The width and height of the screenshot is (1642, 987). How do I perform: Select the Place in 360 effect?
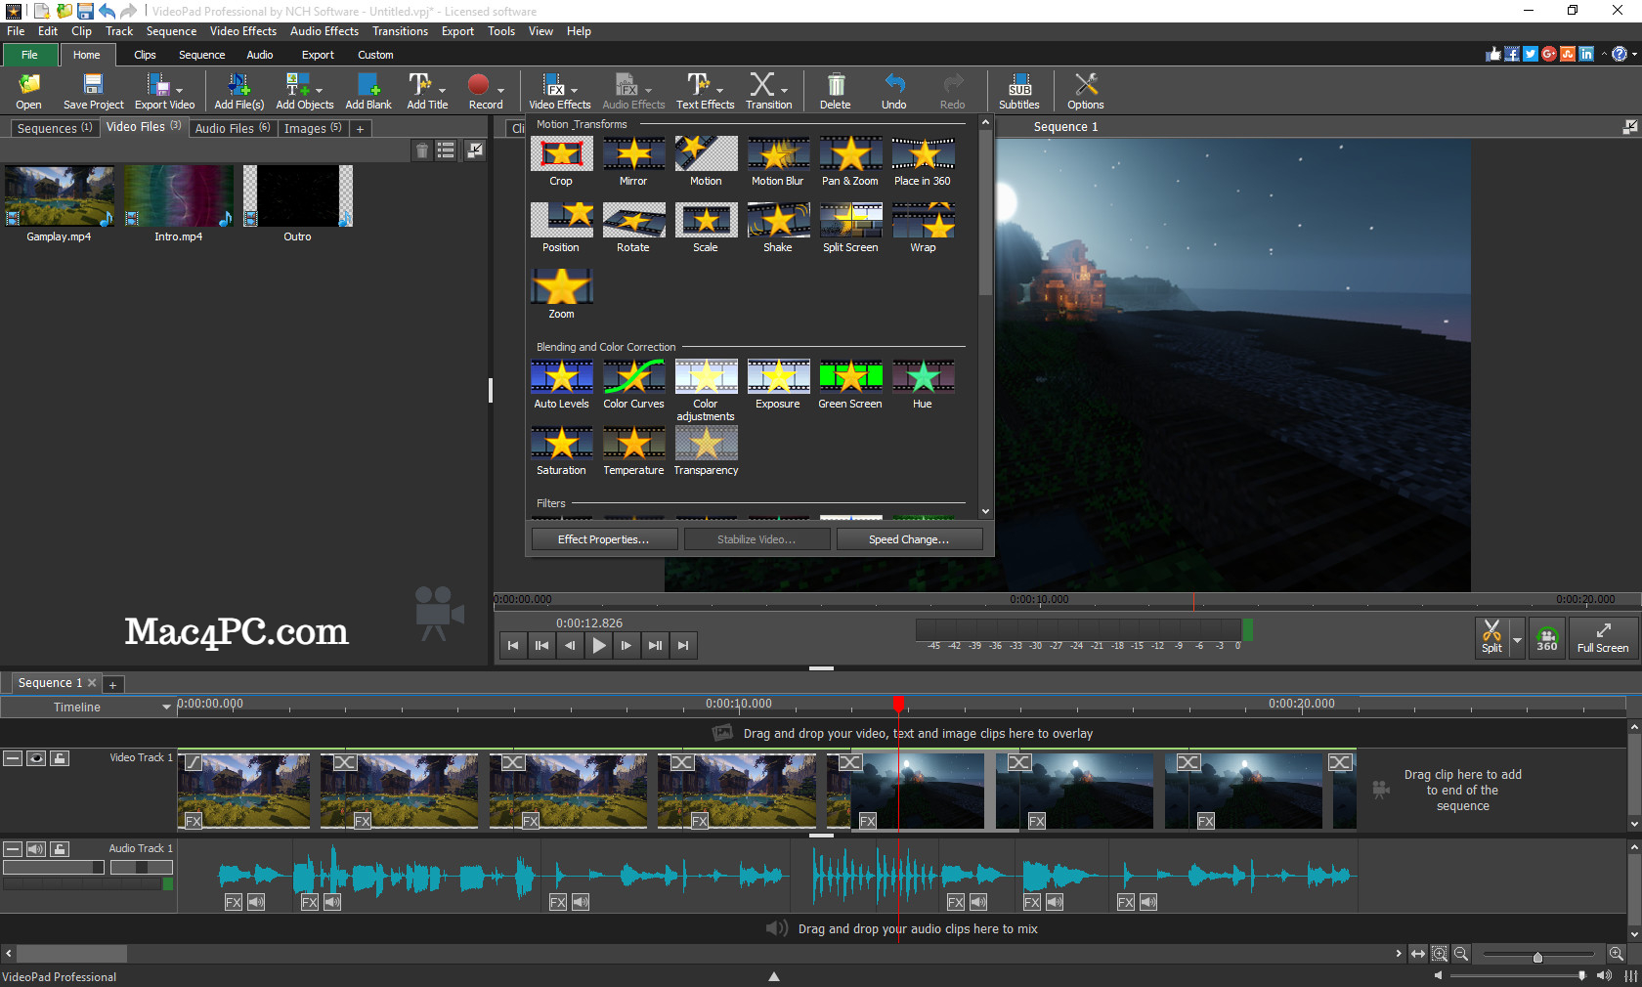pyautogui.click(x=923, y=161)
